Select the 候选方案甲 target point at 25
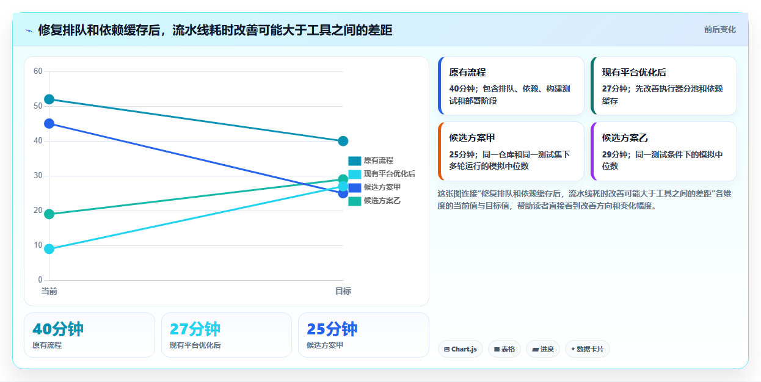 pos(343,193)
